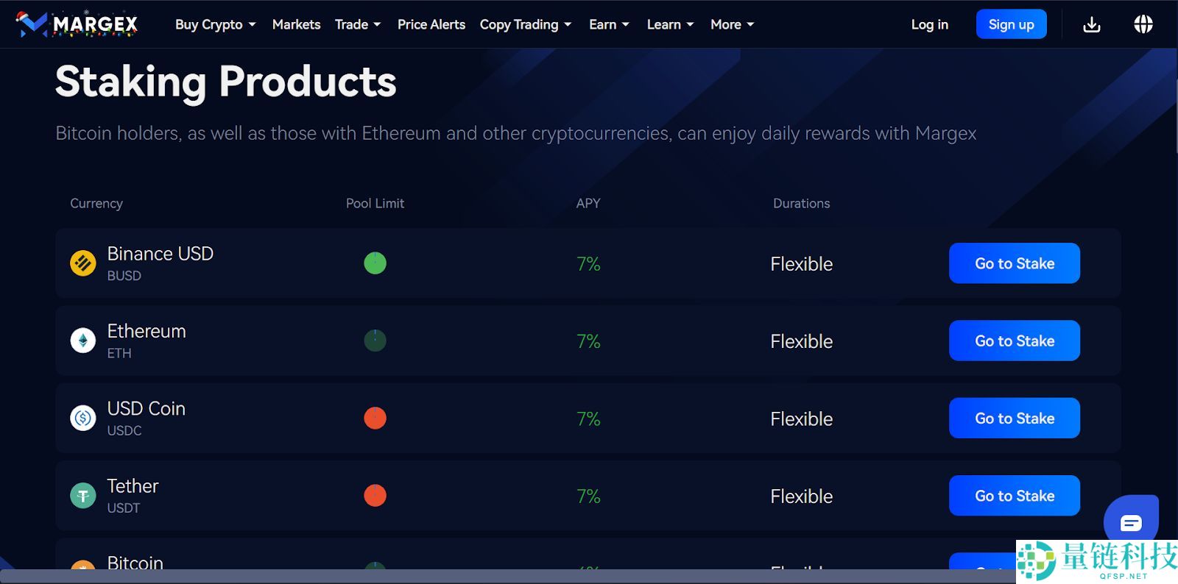Screen dimensions: 1178x584
Task: Click the Sign up button
Action: point(1011,24)
